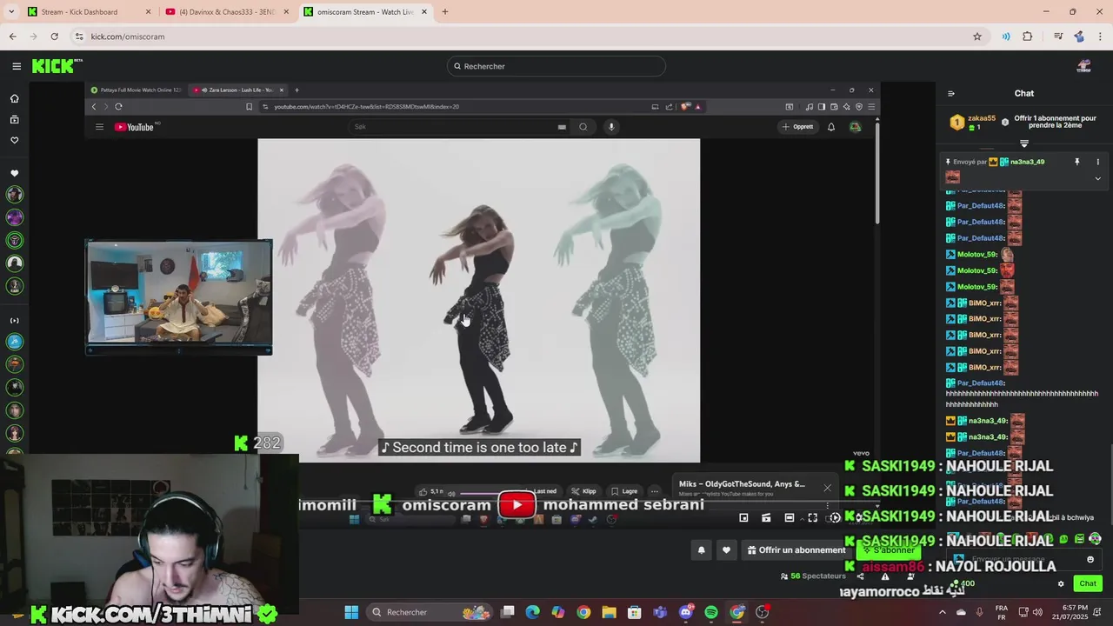
Task: Go to Kick Home in the sidebar
Action: [x=14, y=98]
